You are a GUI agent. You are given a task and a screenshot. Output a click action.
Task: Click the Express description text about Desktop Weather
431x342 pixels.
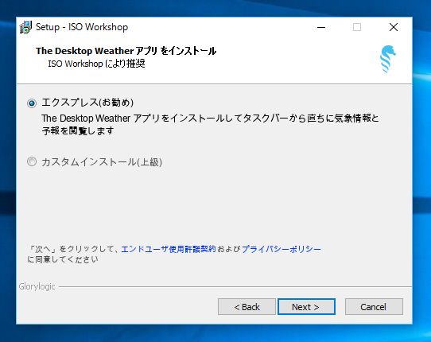210,124
